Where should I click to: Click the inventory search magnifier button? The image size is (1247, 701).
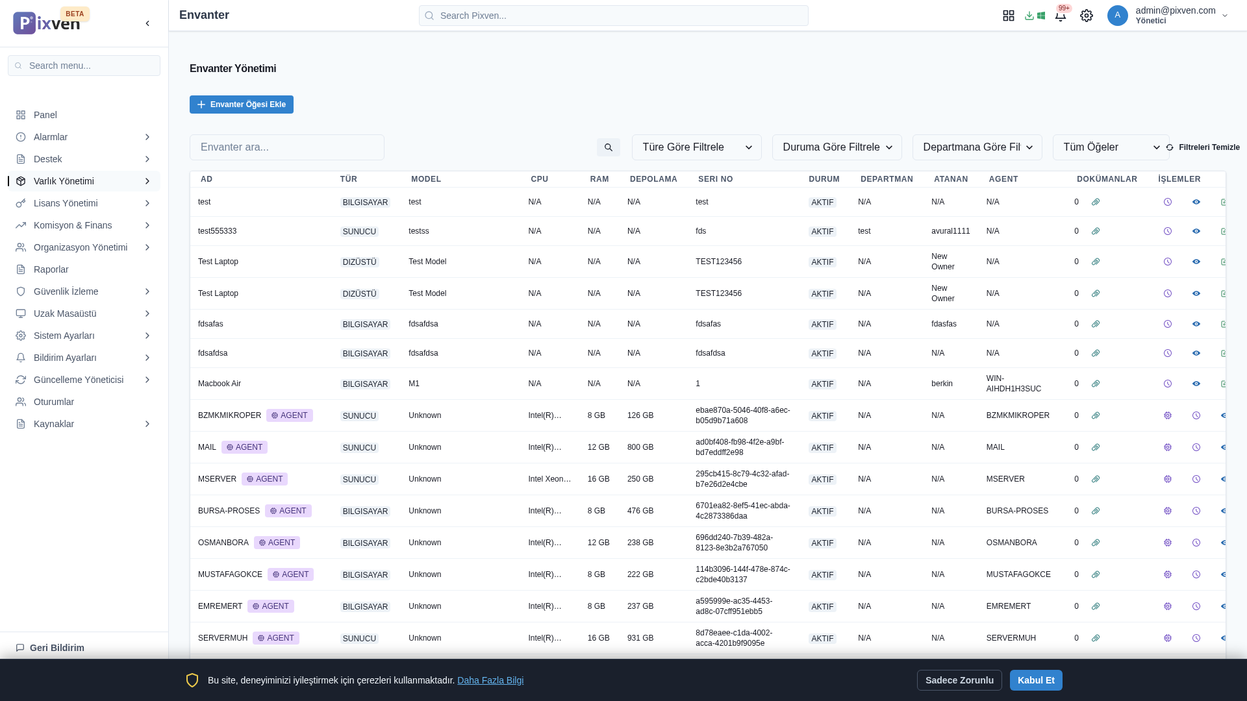pyautogui.click(x=608, y=147)
